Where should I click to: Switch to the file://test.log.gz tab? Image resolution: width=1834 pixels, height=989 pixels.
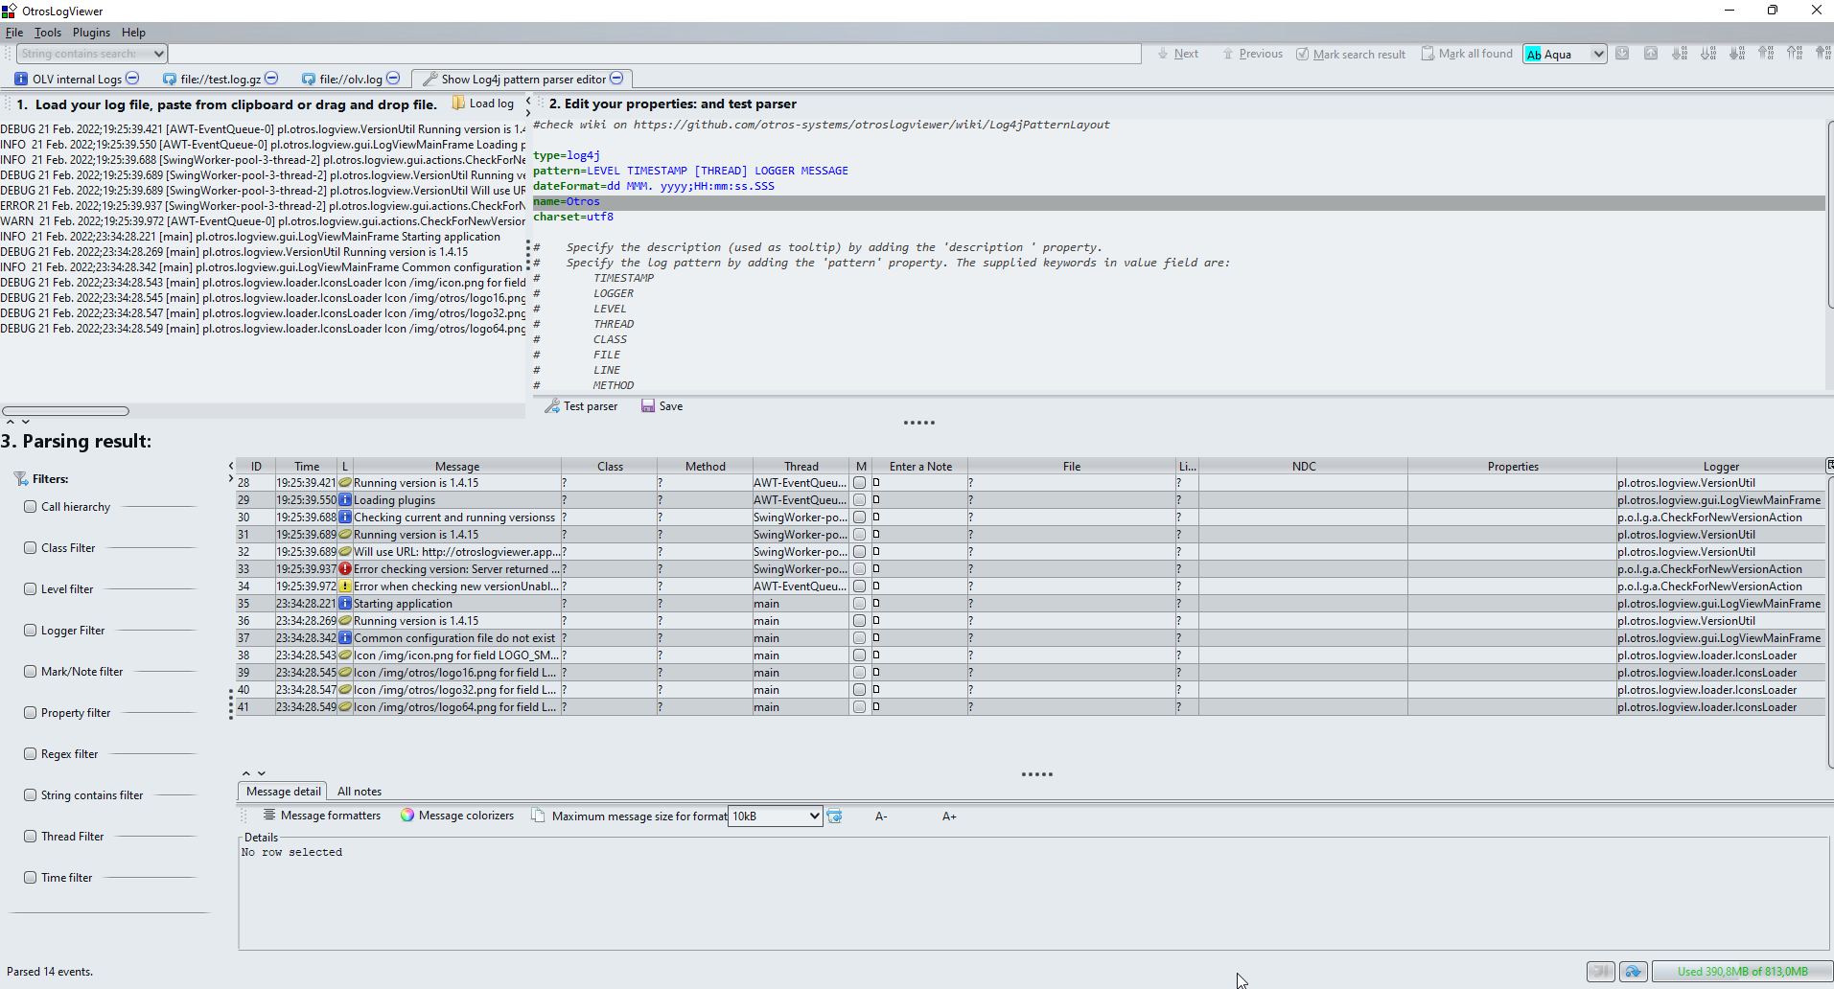[x=220, y=79]
